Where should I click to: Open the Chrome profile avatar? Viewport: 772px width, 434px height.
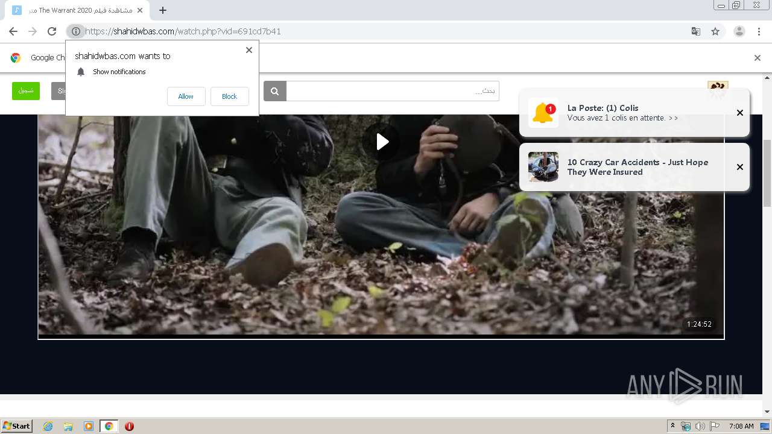click(x=739, y=31)
